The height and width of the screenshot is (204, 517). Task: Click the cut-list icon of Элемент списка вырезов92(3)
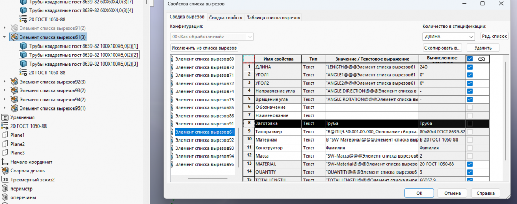tap(14, 82)
